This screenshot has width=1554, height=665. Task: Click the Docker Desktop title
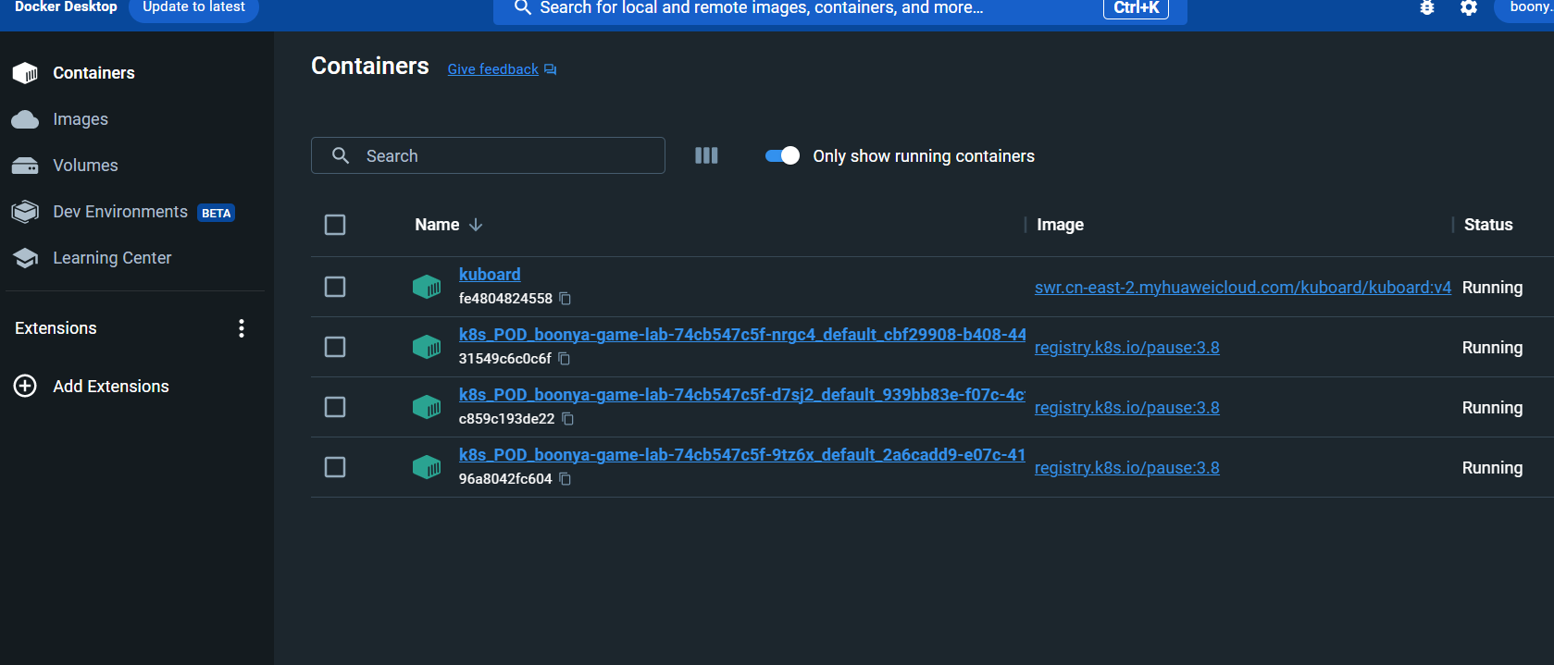click(66, 6)
